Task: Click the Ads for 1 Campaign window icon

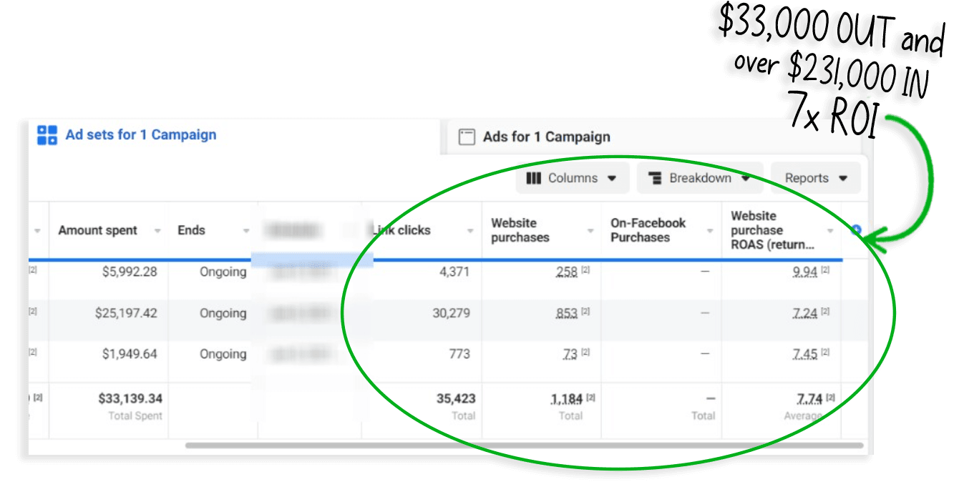Action: 467,137
